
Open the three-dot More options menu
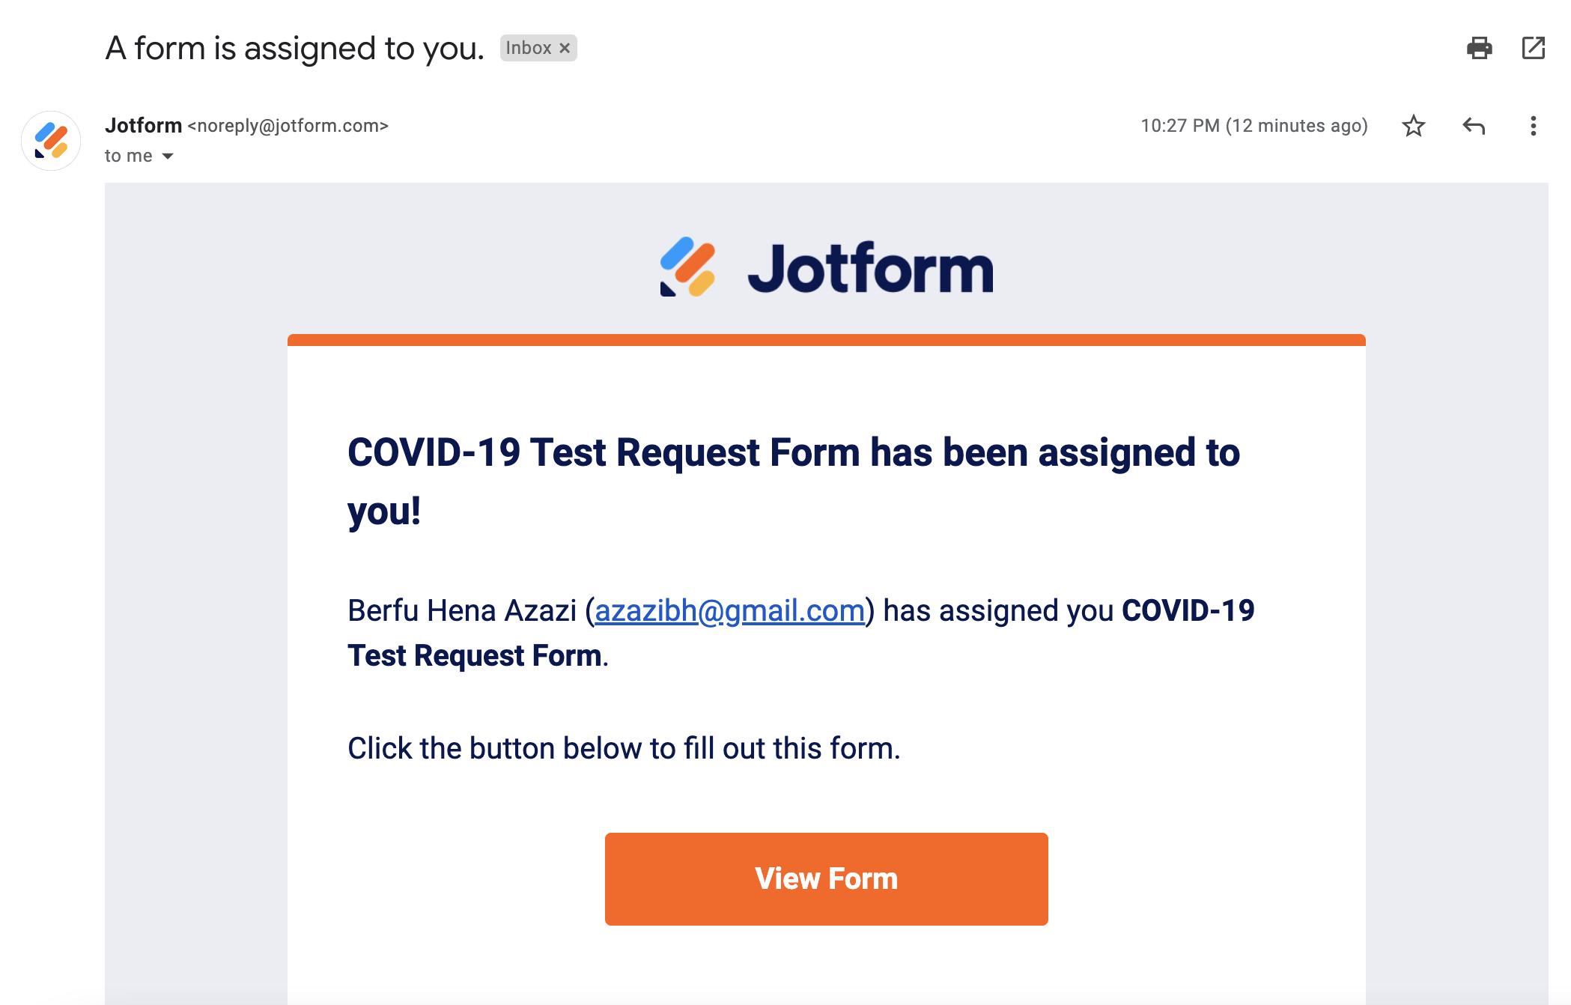[x=1533, y=126]
